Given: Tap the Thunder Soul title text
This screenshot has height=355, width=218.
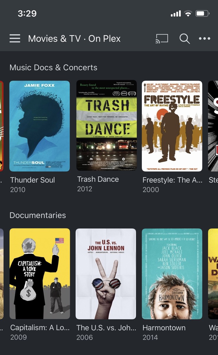Looking at the screenshot, I should point(32,180).
